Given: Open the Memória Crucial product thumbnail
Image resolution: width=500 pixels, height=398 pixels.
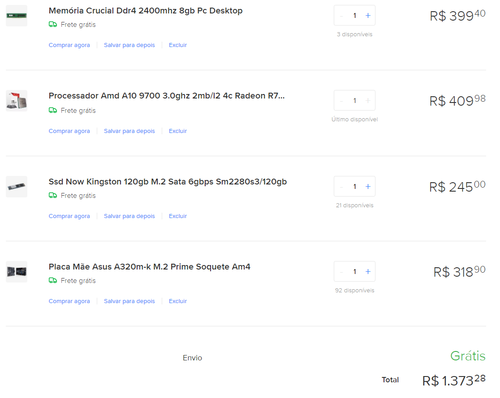Looking at the screenshot, I should [17, 16].
